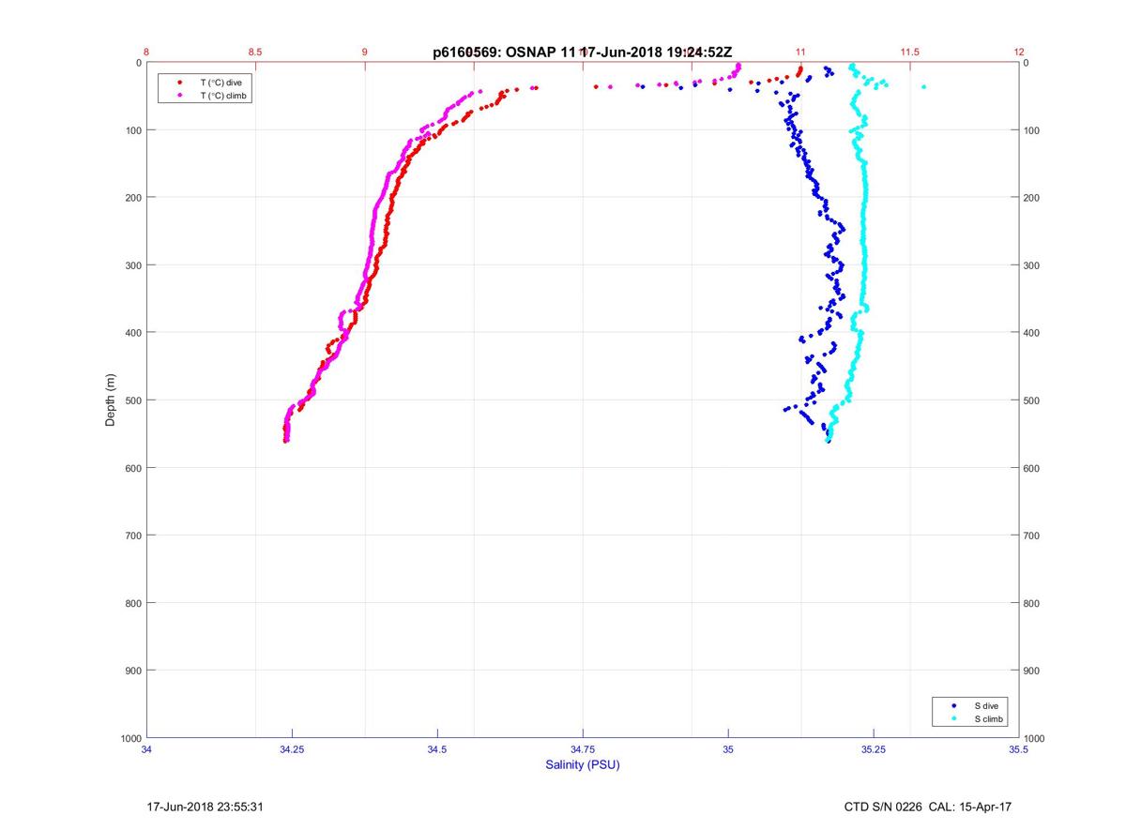Viewport: 1126px width, 830px height.
Task: Click the salinity tick label 35.5
Action: coord(1019,749)
